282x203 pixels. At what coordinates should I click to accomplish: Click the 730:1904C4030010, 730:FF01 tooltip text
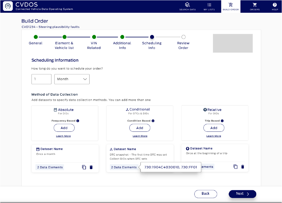click(x=171, y=167)
